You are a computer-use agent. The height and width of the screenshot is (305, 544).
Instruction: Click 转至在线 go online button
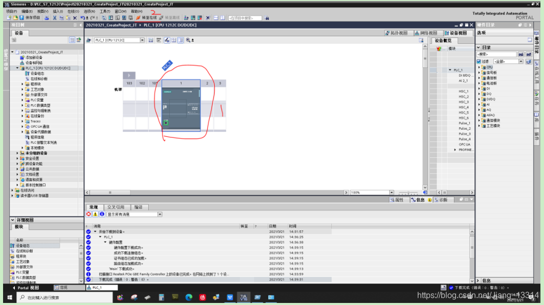pyautogui.click(x=146, y=18)
